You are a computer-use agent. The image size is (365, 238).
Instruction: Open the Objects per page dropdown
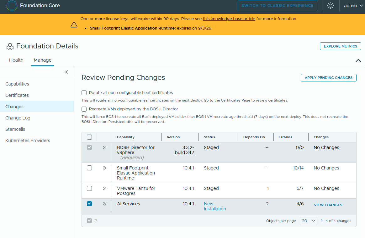click(309, 221)
